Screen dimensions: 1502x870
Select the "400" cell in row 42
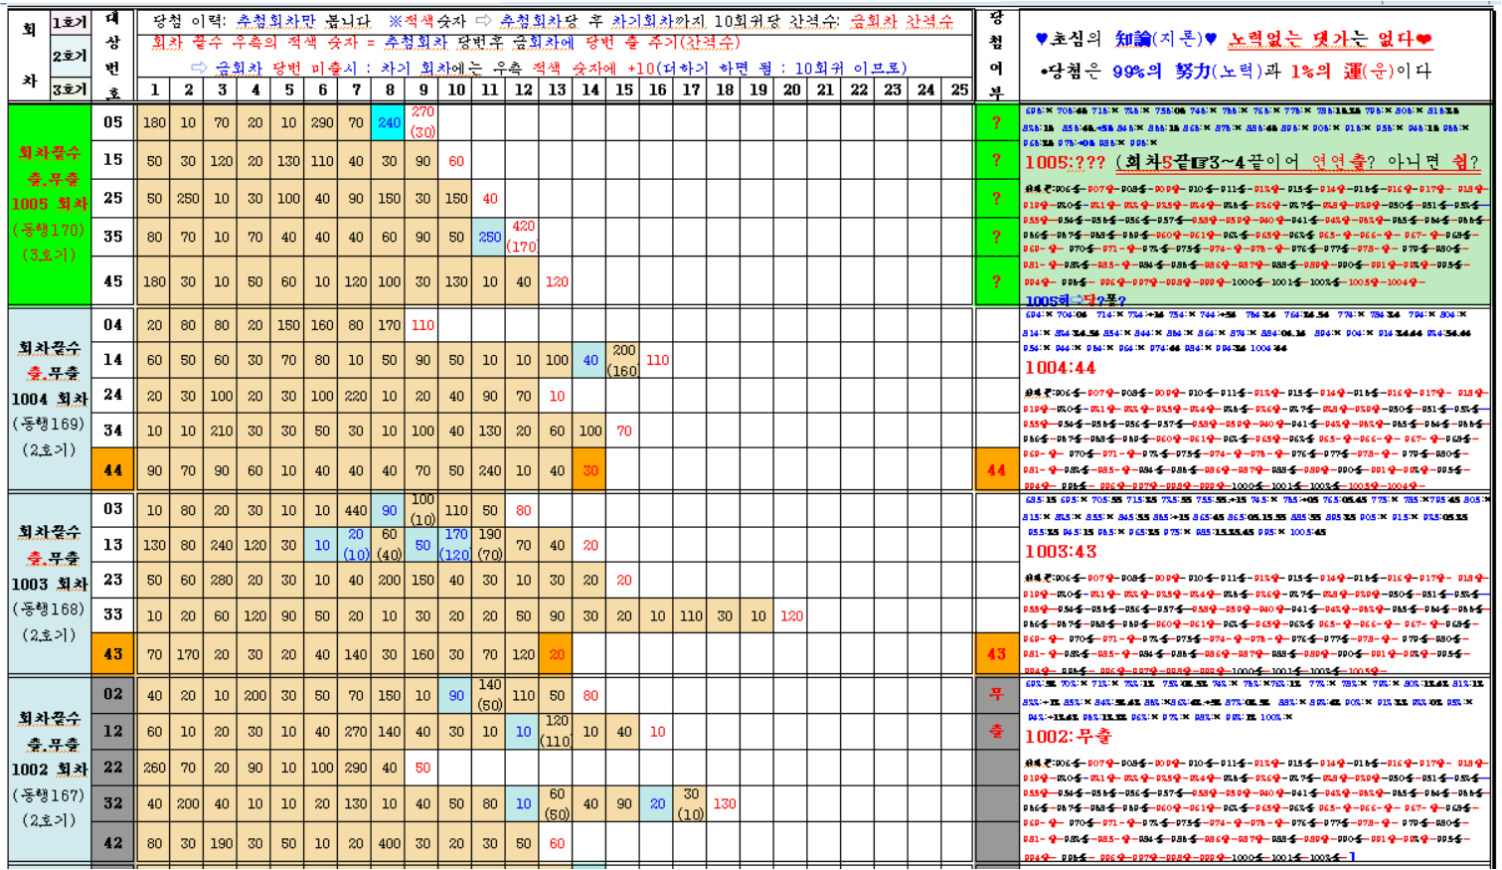[x=389, y=843]
